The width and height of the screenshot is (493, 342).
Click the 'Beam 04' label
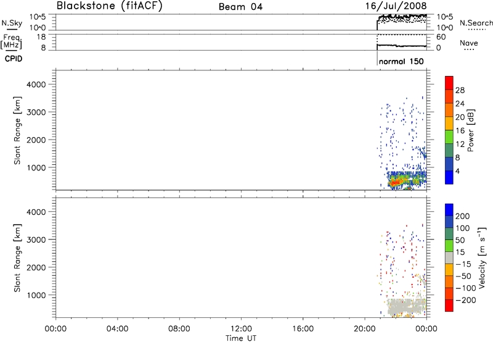[240, 7]
